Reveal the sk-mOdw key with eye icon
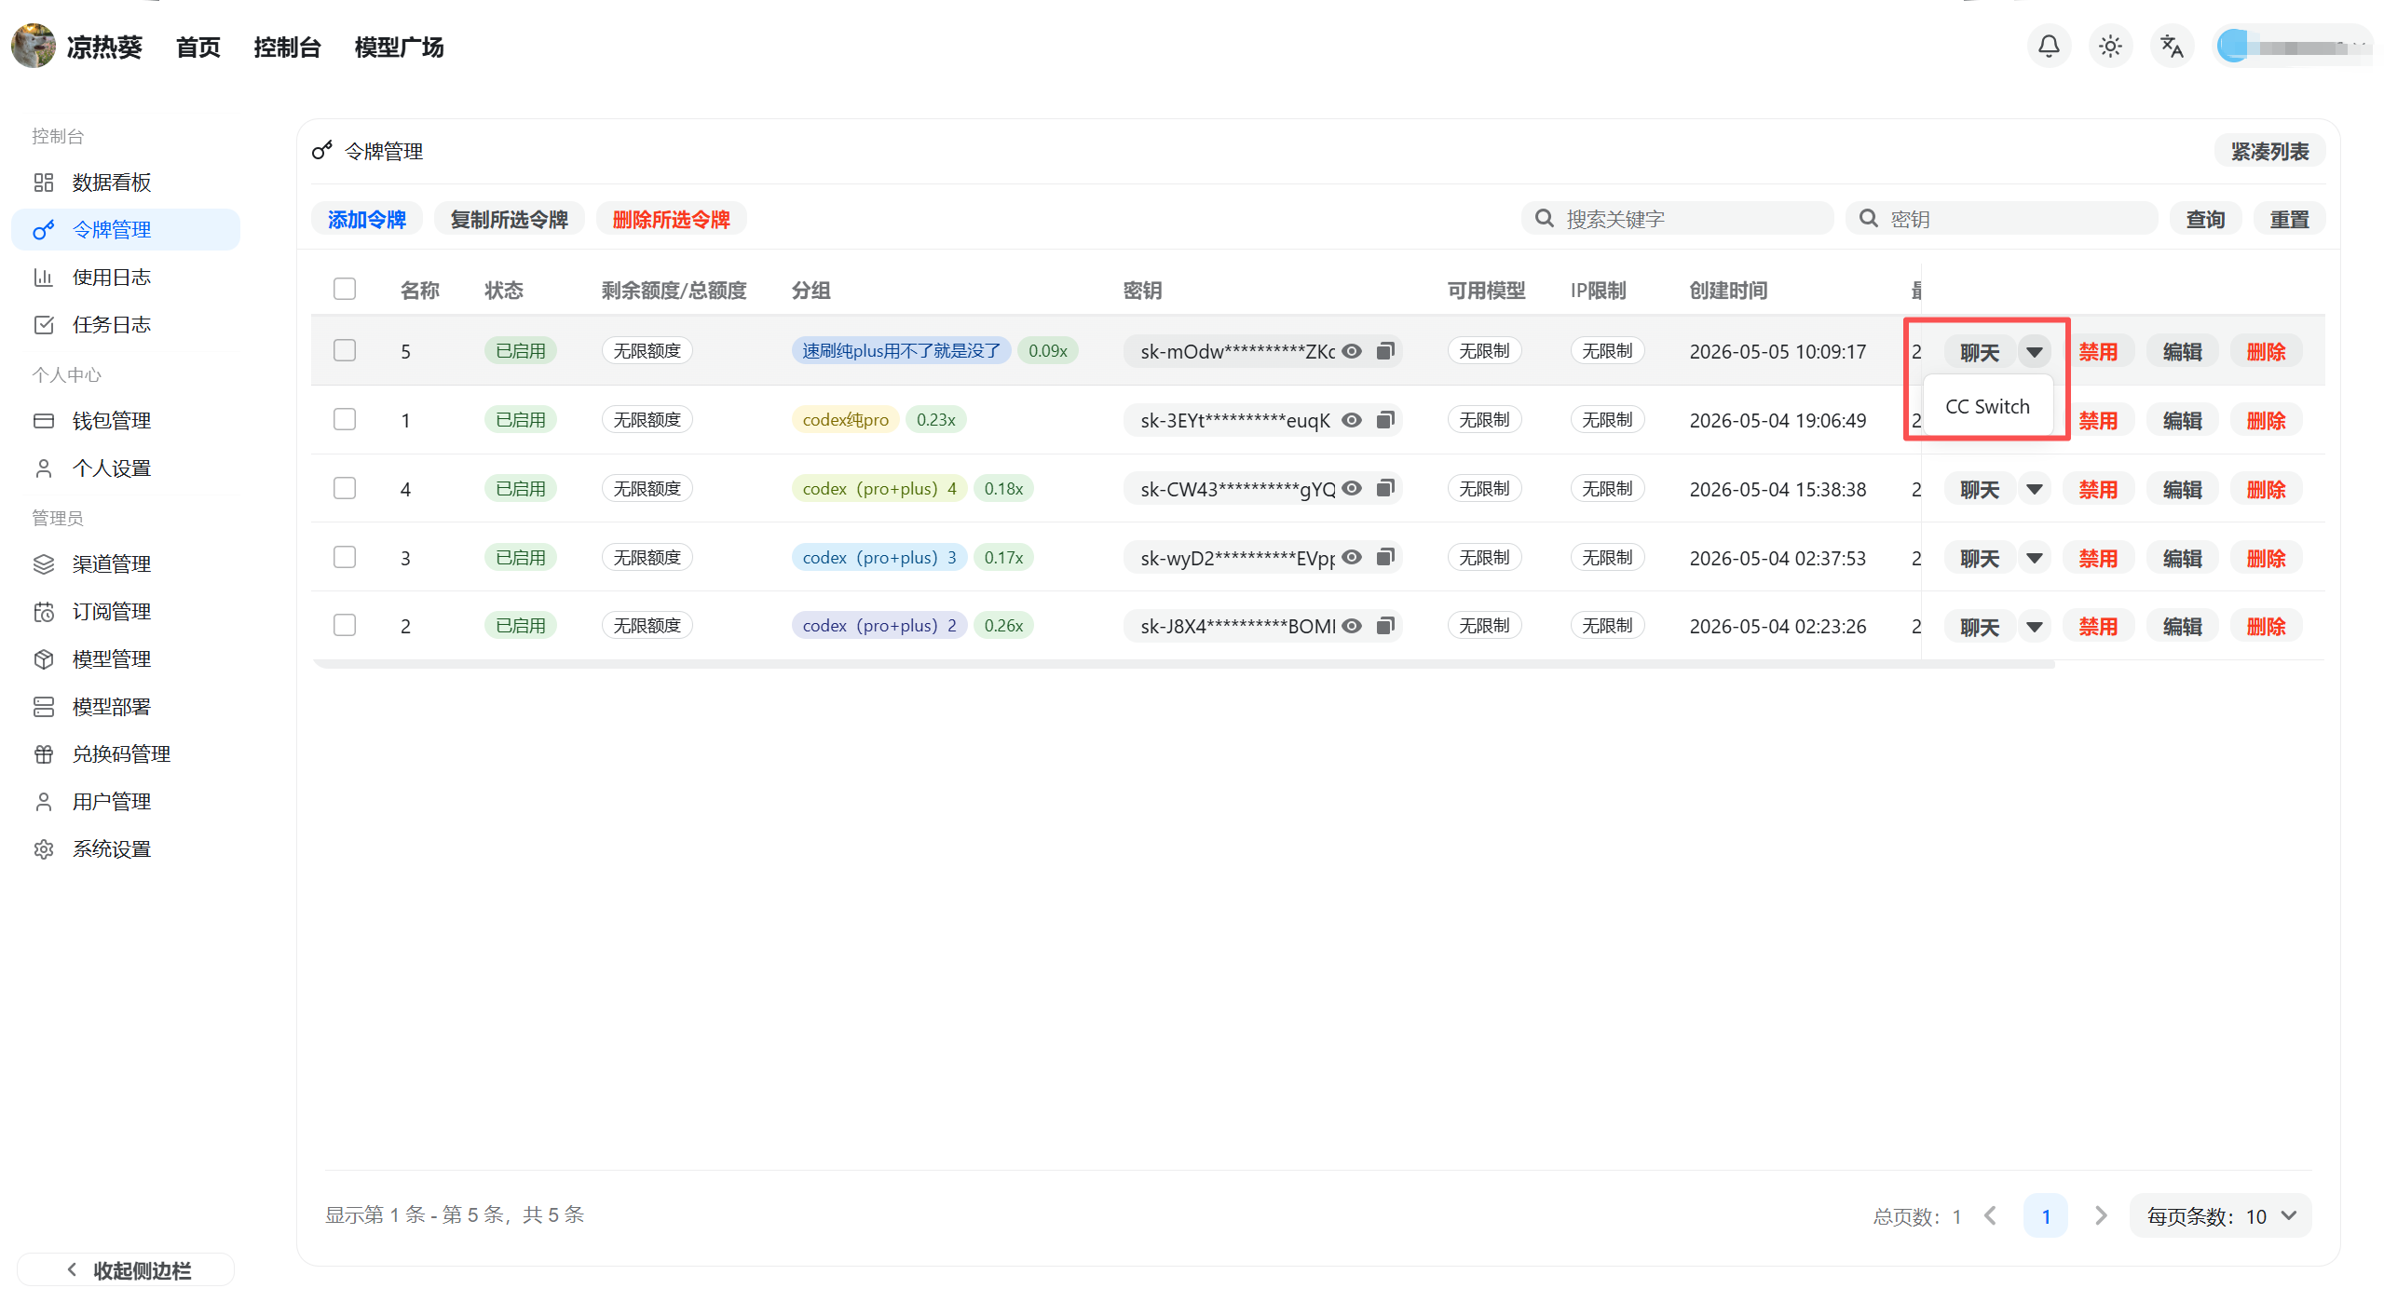The width and height of the screenshot is (2384, 1302). [x=1352, y=351]
